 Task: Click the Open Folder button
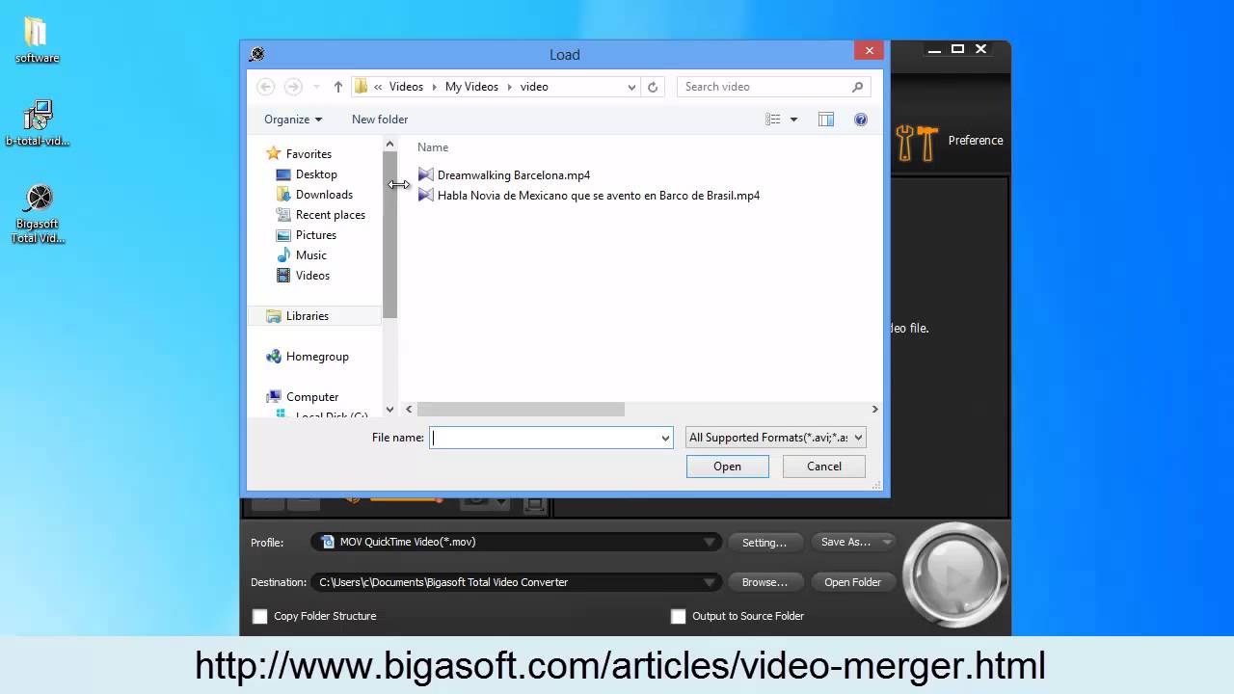coord(852,582)
